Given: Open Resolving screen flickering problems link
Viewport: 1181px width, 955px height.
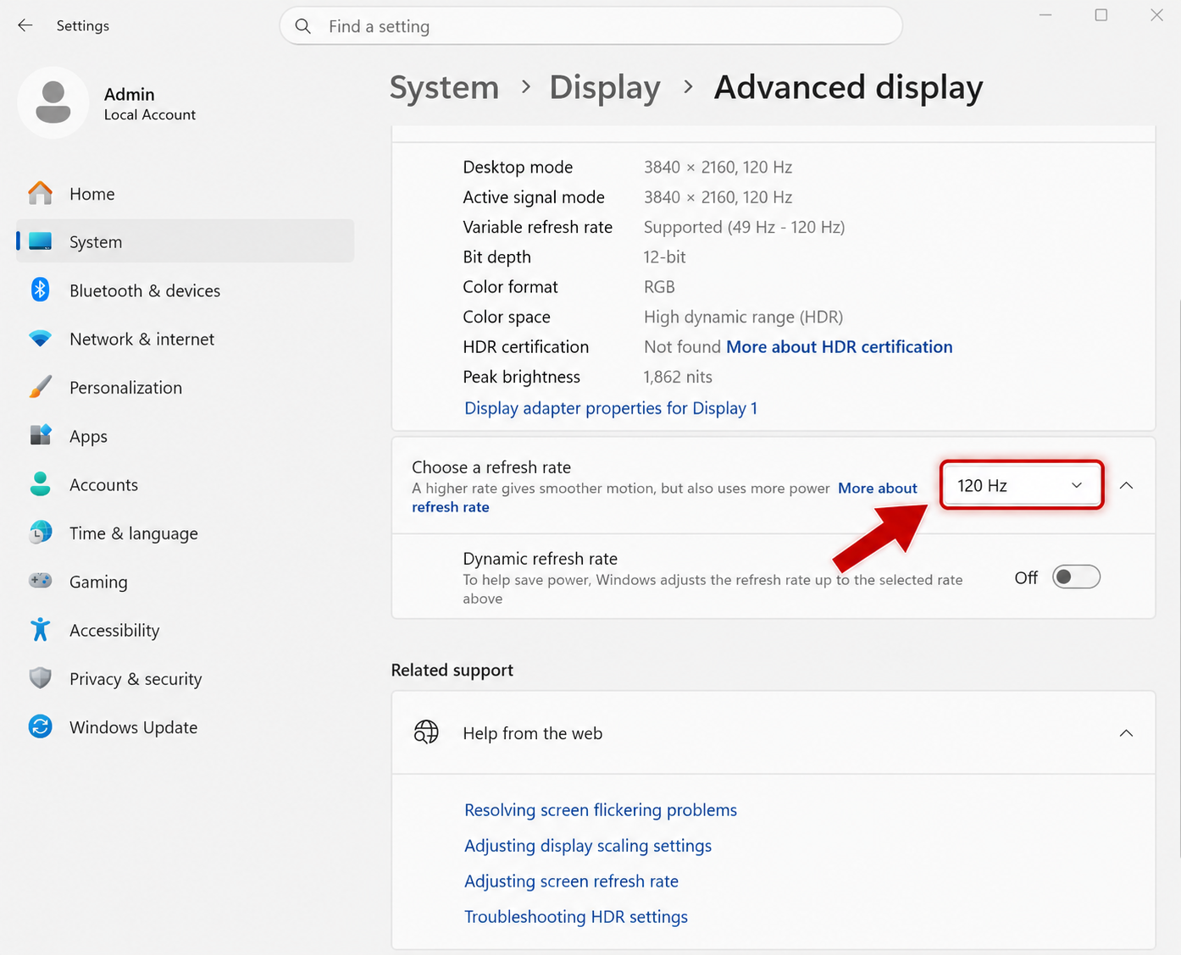Looking at the screenshot, I should tap(601, 809).
